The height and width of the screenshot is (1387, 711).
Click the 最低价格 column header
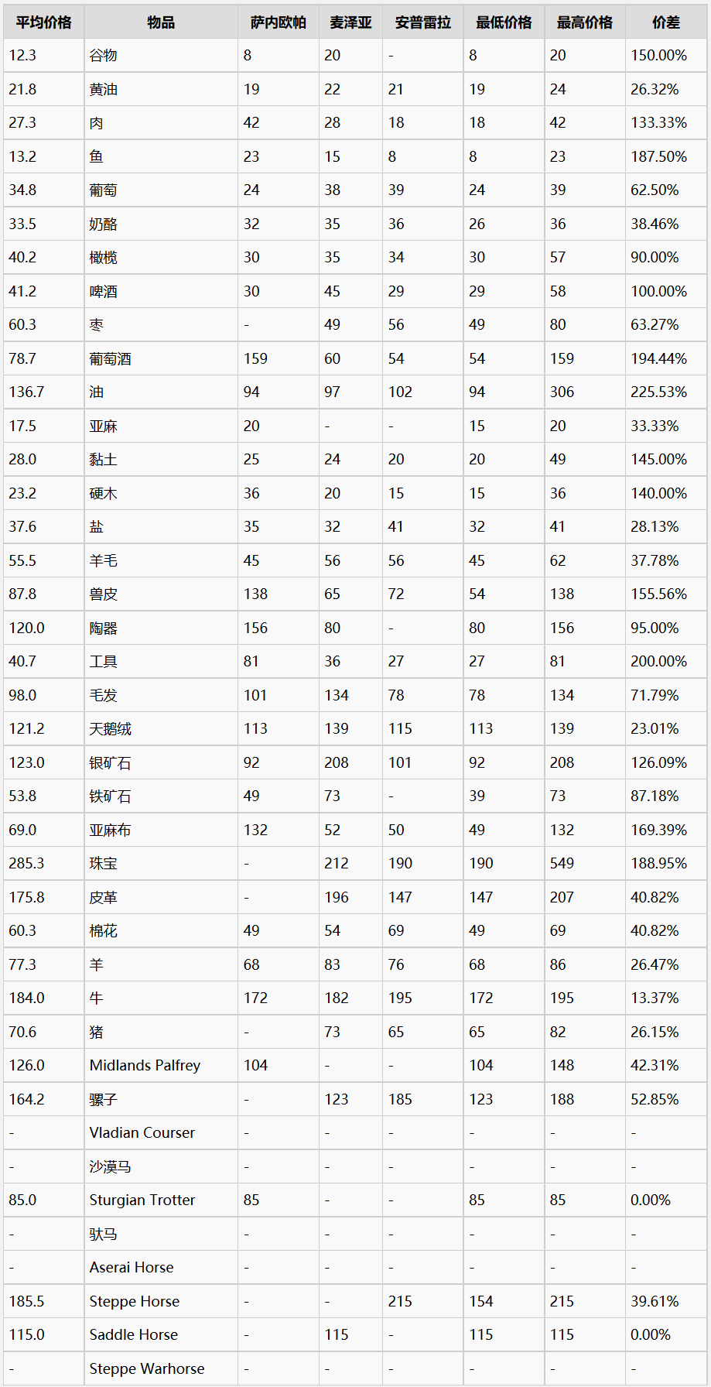[x=504, y=22]
